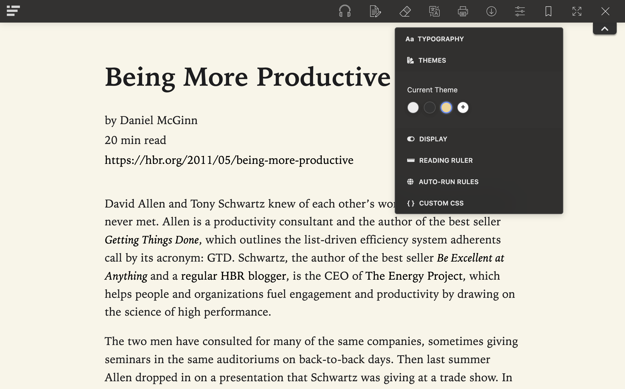
Task: Click the author line by Daniel McGinn
Action: (x=151, y=121)
